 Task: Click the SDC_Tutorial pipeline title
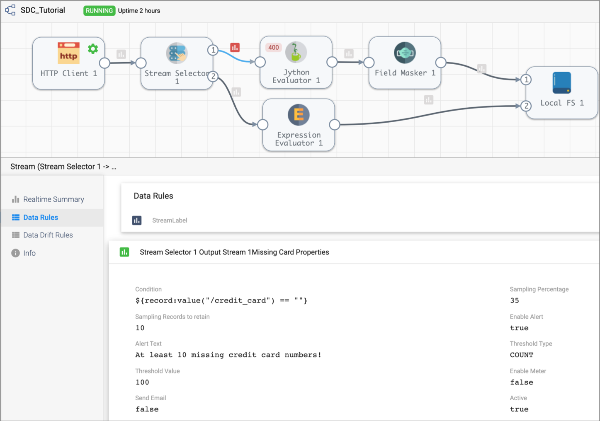coord(43,10)
